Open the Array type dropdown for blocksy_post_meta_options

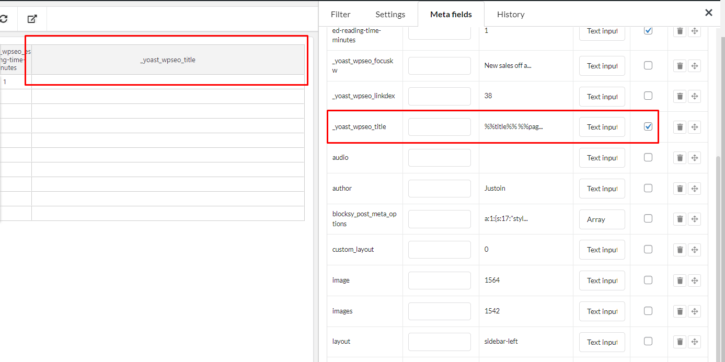[602, 219]
